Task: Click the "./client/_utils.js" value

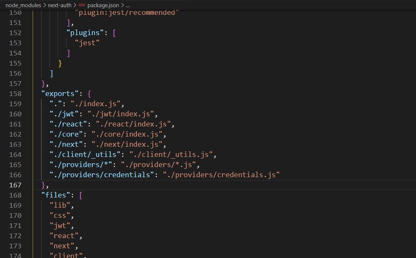Action: tap(171, 155)
